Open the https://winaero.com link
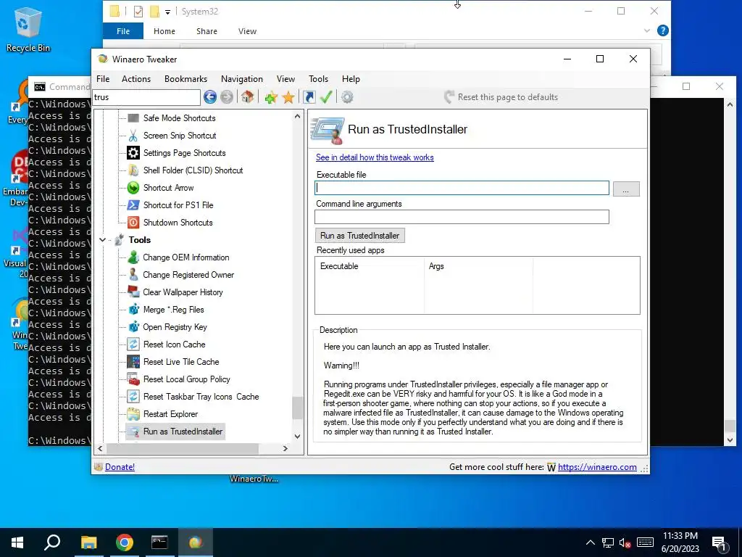 click(597, 467)
